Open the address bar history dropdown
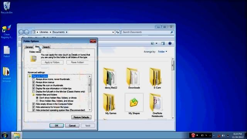 [113, 32]
